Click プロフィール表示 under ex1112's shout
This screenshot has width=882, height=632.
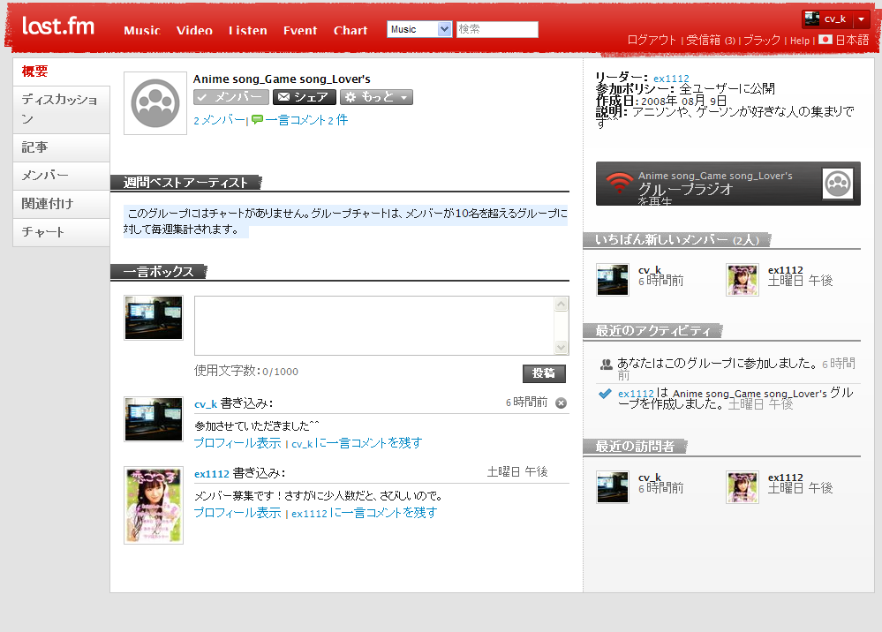tap(237, 513)
